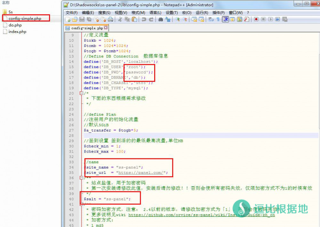Collapse the fold marker at line 36
Viewport: 320px width, 227px height.
tap(81, 178)
